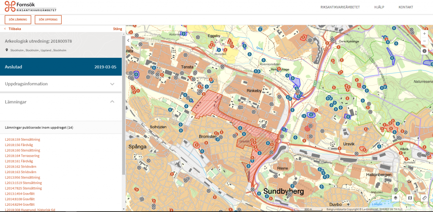Close the panel with Stäng
This screenshot has height=212, width=433.
[x=117, y=29]
